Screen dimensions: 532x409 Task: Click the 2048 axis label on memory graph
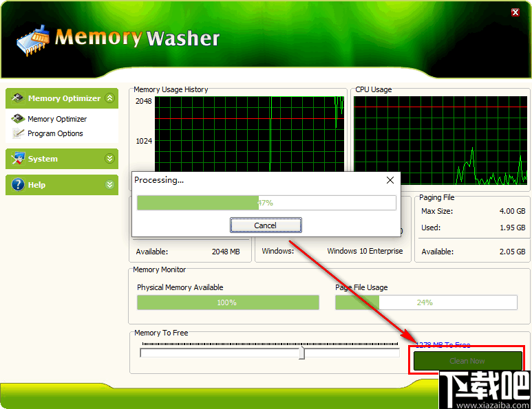pos(144,101)
